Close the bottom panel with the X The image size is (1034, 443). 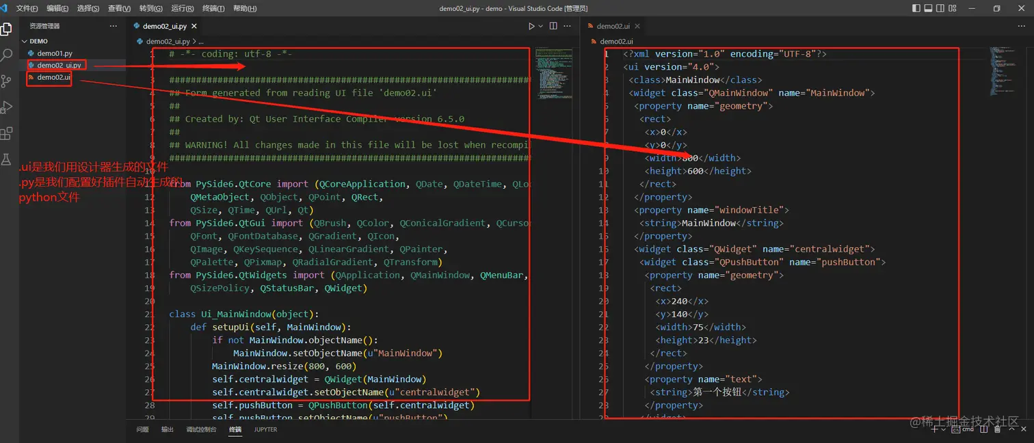coord(1024,429)
